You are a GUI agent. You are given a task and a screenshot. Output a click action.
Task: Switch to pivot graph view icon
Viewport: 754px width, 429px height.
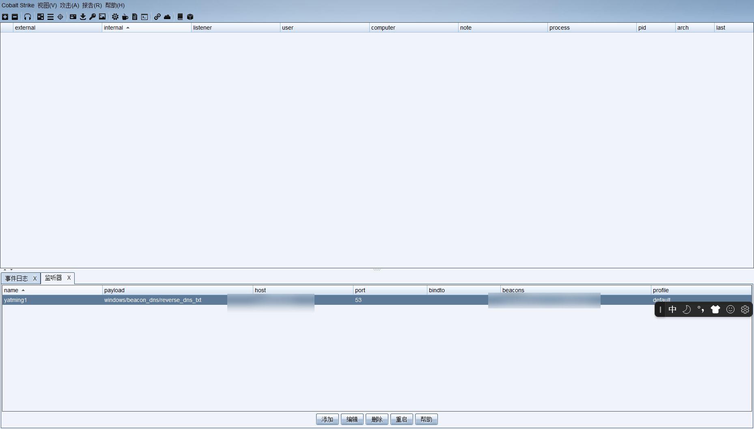click(x=40, y=17)
